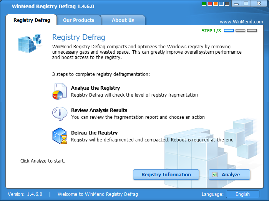The height and width of the screenshot is (220, 269).
Task: Open the Registry Information button
Action: (166, 175)
